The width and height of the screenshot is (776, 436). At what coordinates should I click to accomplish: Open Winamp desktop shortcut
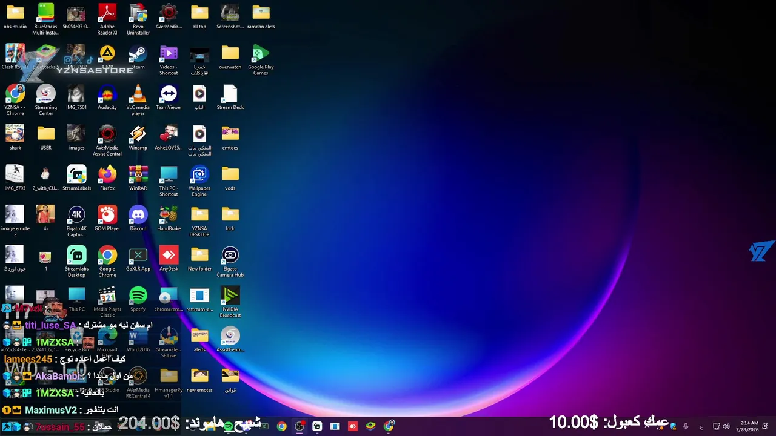tap(138, 137)
